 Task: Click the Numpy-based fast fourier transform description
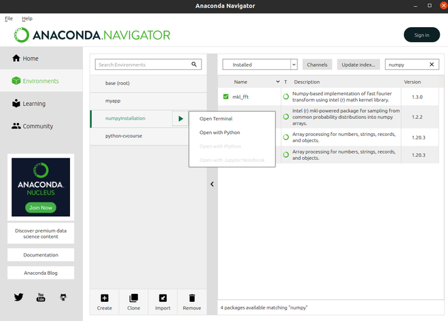tap(342, 97)
